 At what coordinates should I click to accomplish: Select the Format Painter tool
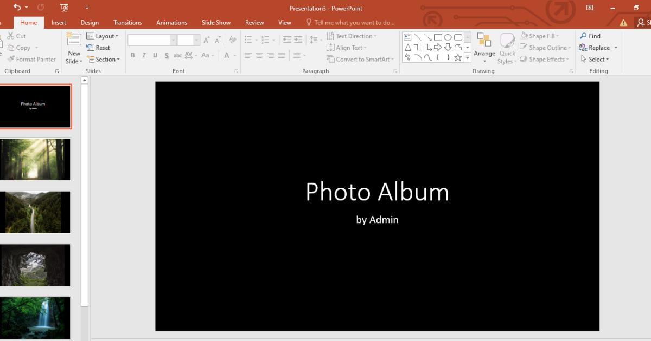click(31, 59)
